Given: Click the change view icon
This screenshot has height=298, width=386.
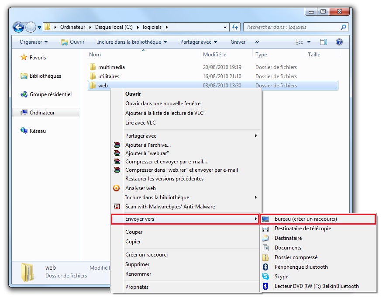Looking at the screenshot, I should 299,42.
